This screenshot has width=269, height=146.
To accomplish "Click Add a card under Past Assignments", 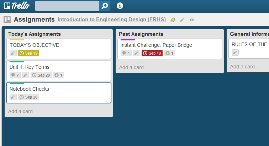I will click(133, 67).
